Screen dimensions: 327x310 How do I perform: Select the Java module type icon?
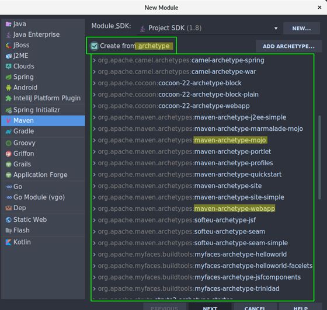[x=9, y=24]
